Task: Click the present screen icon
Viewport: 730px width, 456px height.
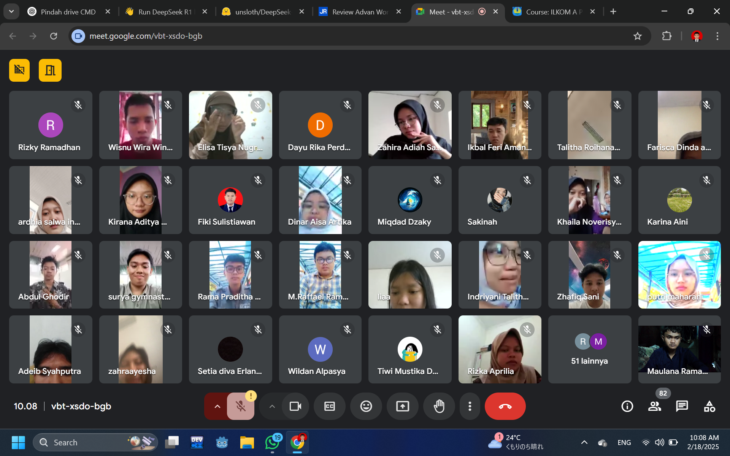Action: (x=402, y=406)
